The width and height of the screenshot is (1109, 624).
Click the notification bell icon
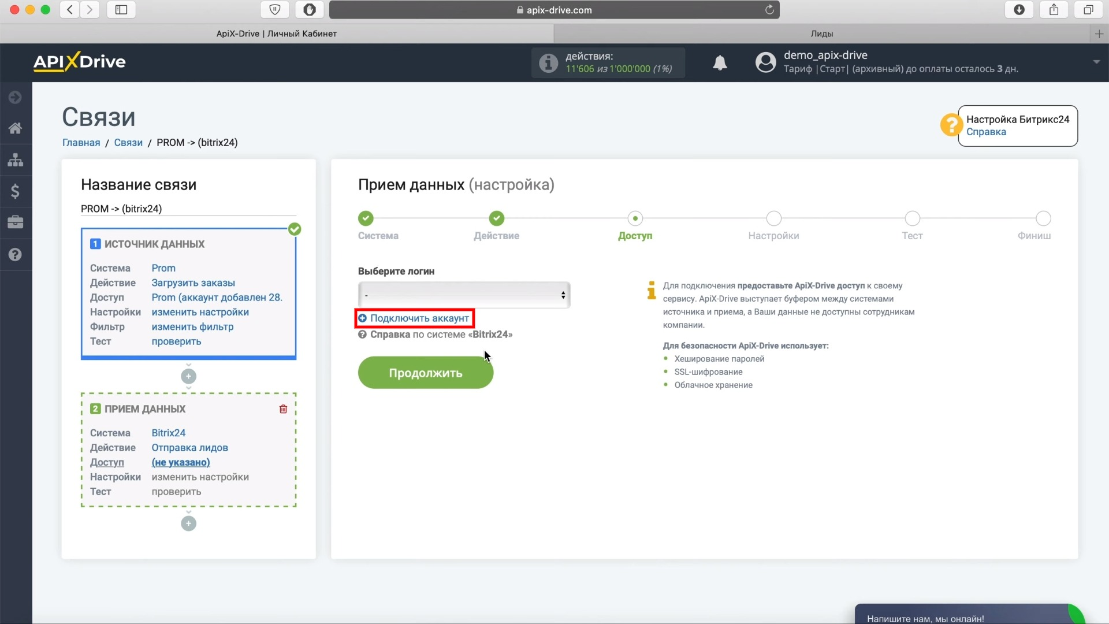[x=720, y=62]
